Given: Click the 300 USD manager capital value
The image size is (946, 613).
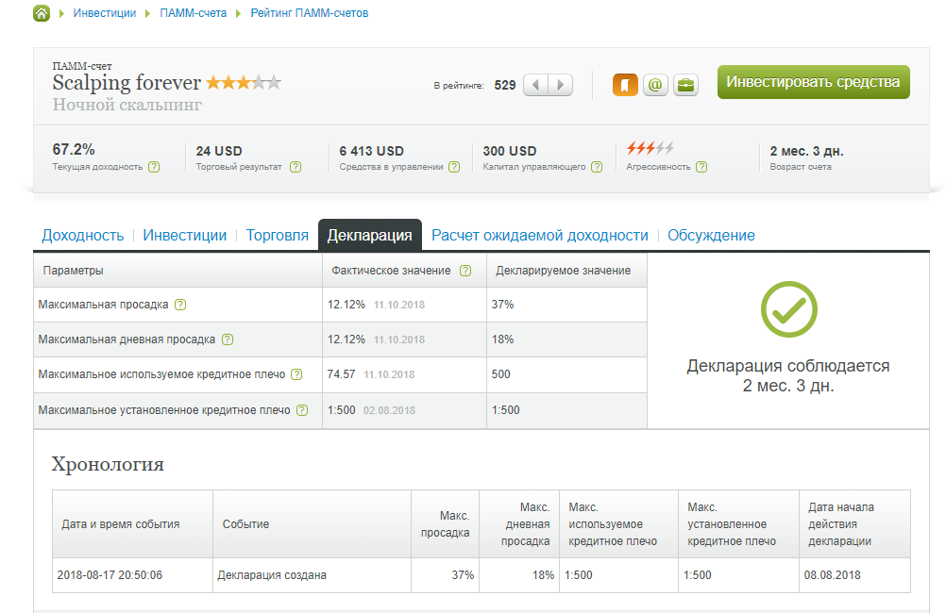Looking at the screenshot, I should [x=509, y=151].
